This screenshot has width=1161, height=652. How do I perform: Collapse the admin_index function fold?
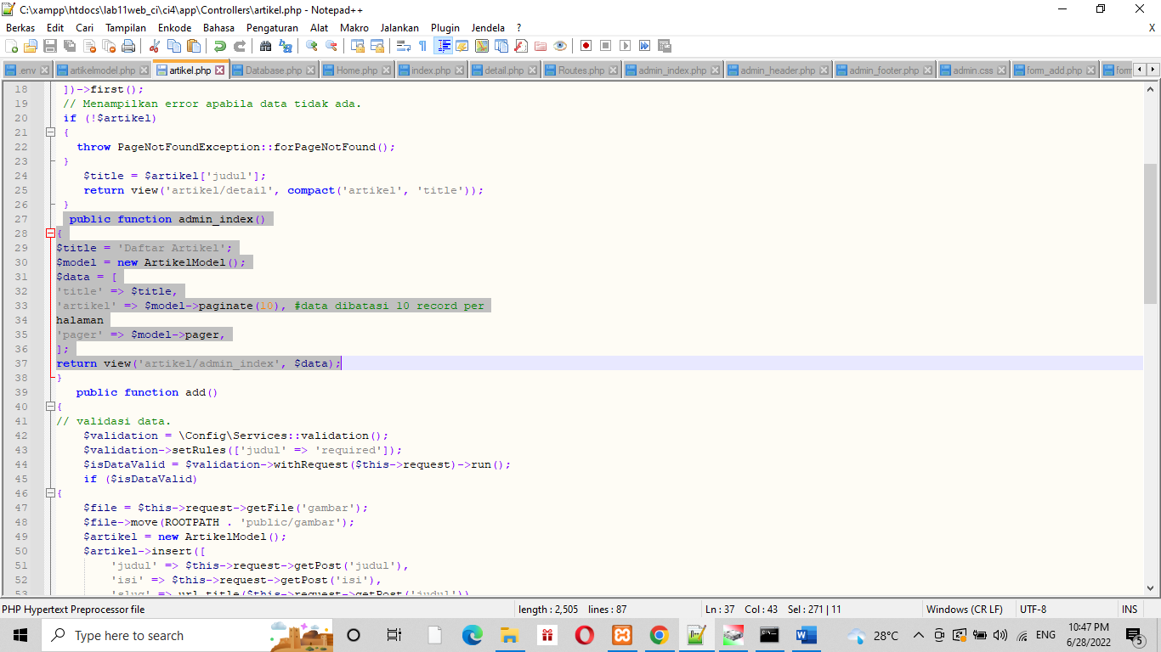tap(49, 233)
